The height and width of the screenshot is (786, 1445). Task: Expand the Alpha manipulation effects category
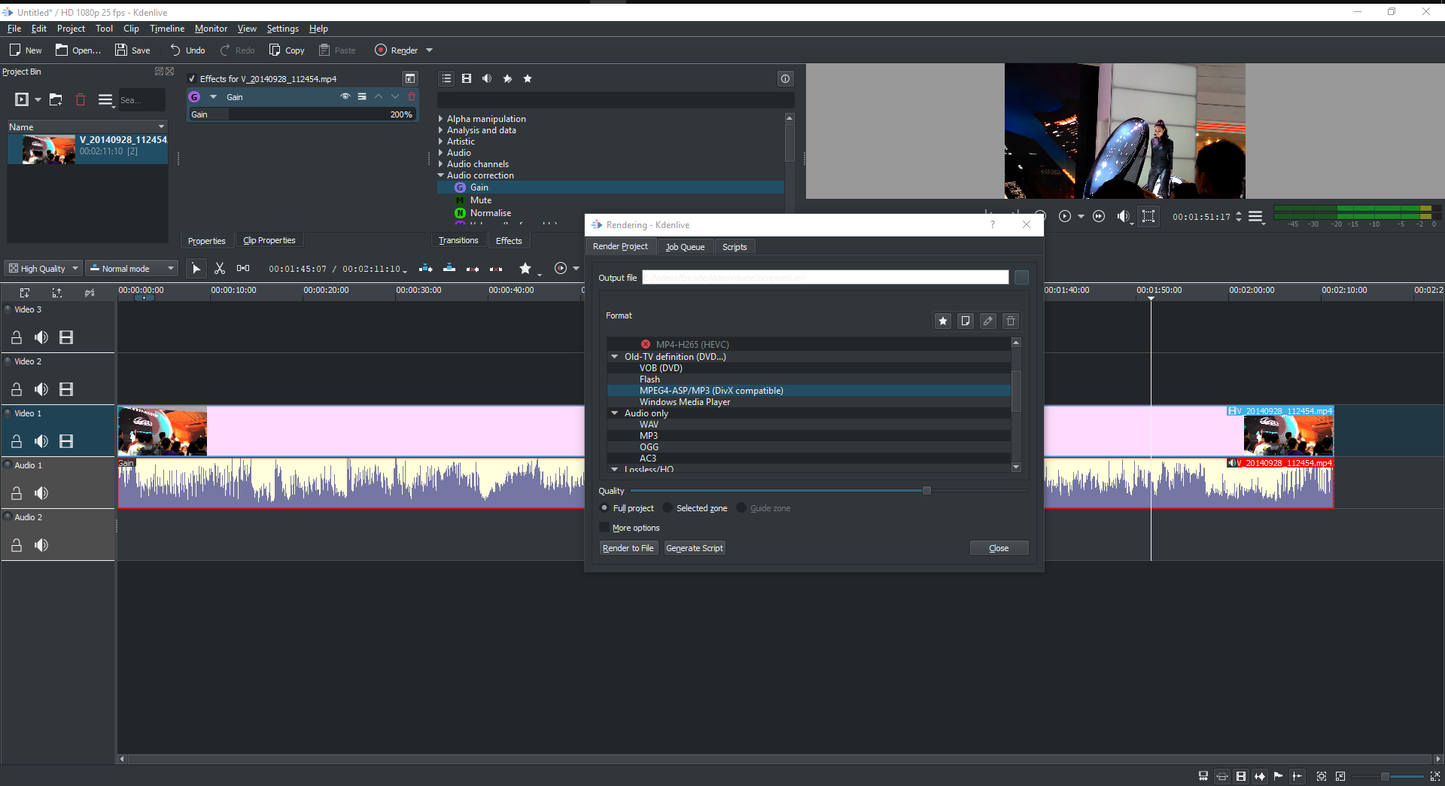click(441, 119)
